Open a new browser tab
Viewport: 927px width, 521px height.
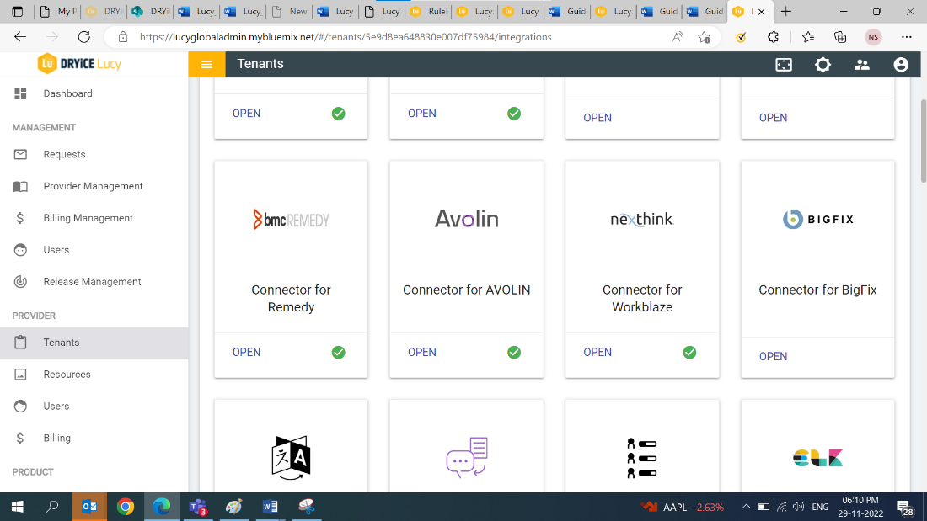[785, 11]
